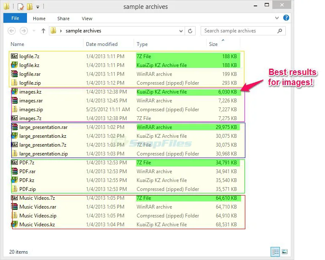The image size is (325, 260).
Task: Sort by the Name column header
Action: tap(17, 44)
